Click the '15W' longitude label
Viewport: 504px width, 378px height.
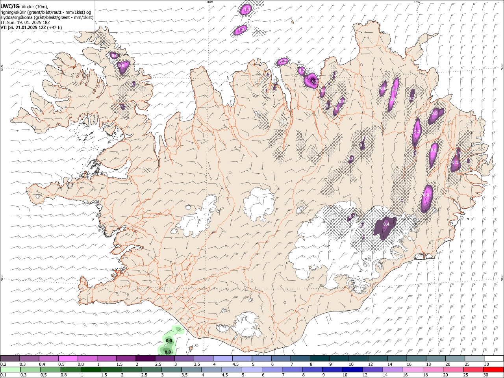[x=417, y=2]
